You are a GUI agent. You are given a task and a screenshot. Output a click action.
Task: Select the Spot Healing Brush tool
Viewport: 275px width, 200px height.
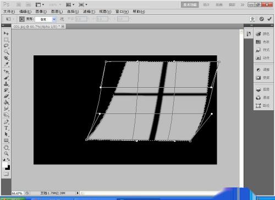6,72
